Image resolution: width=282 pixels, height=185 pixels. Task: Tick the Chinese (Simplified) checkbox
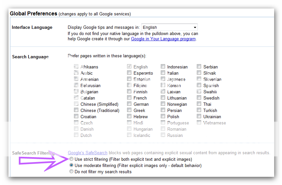pyautogui.click(x=76, y=104)
